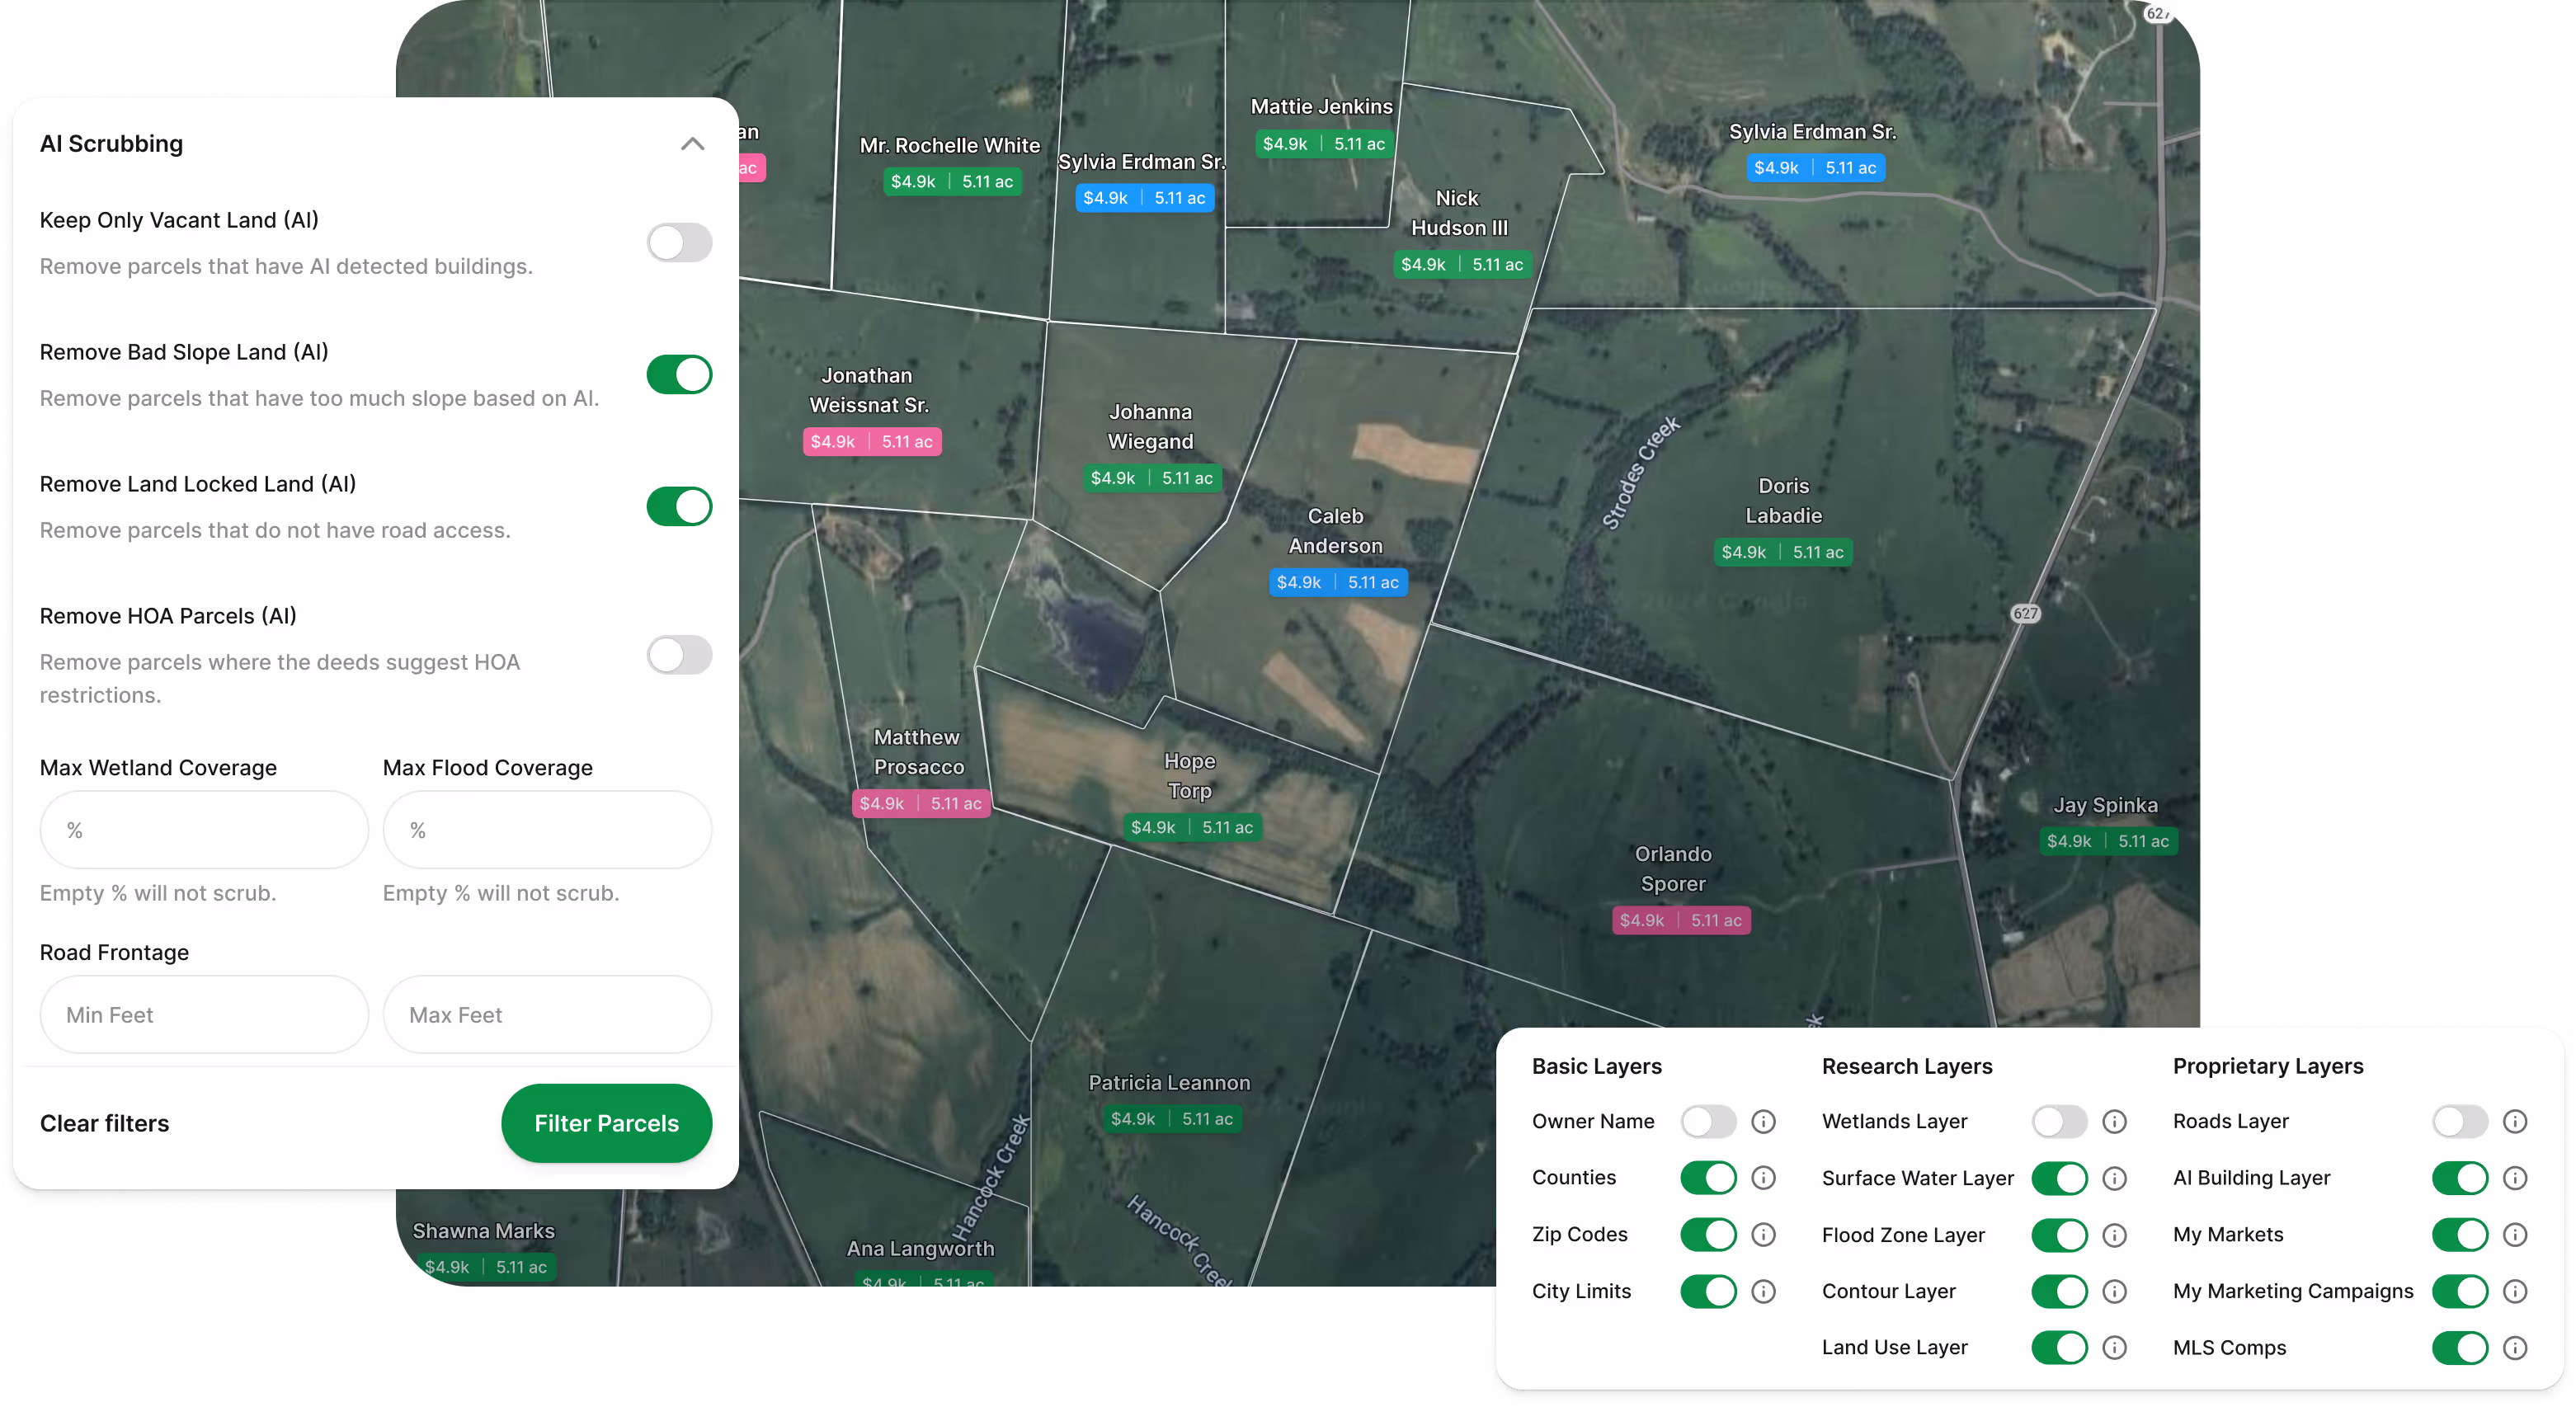
Task: Click info icon next to Wetlands Layer
Action: click(2114, 1121)
